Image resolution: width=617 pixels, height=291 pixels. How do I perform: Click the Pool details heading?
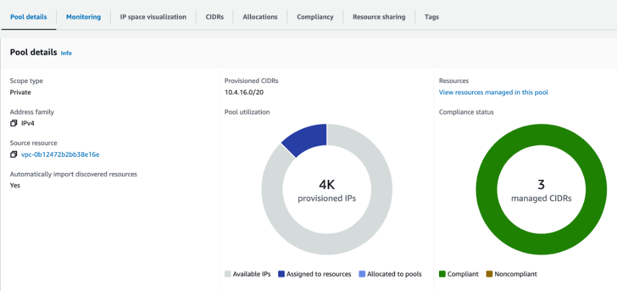(x=34, y=52)
